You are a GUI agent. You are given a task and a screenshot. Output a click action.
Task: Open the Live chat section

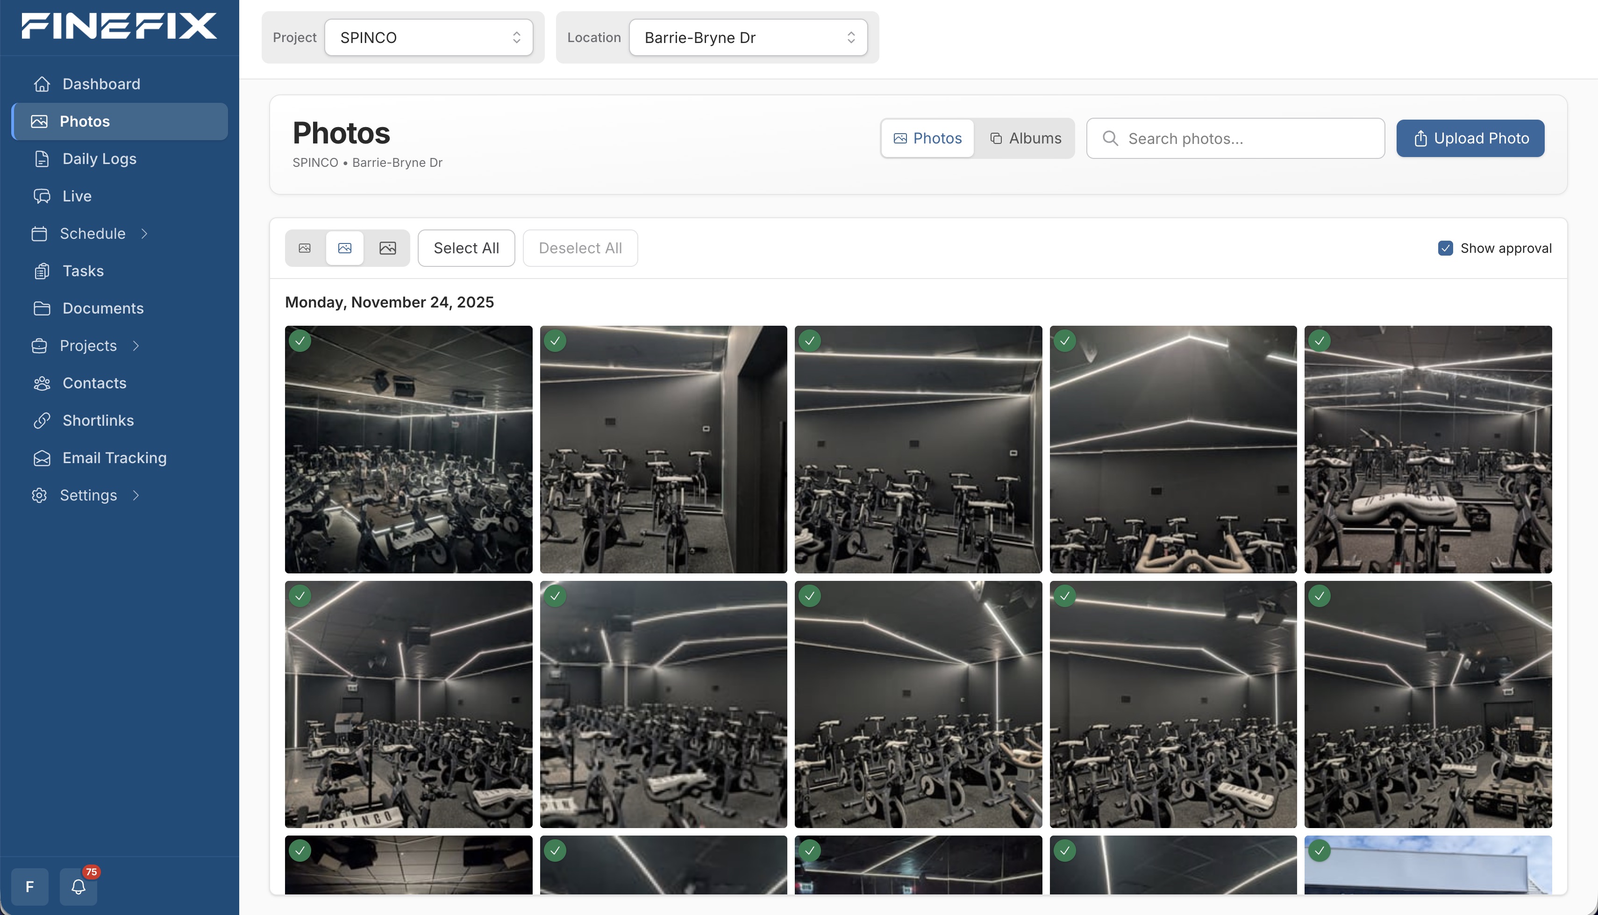click(x=77, y=196)
